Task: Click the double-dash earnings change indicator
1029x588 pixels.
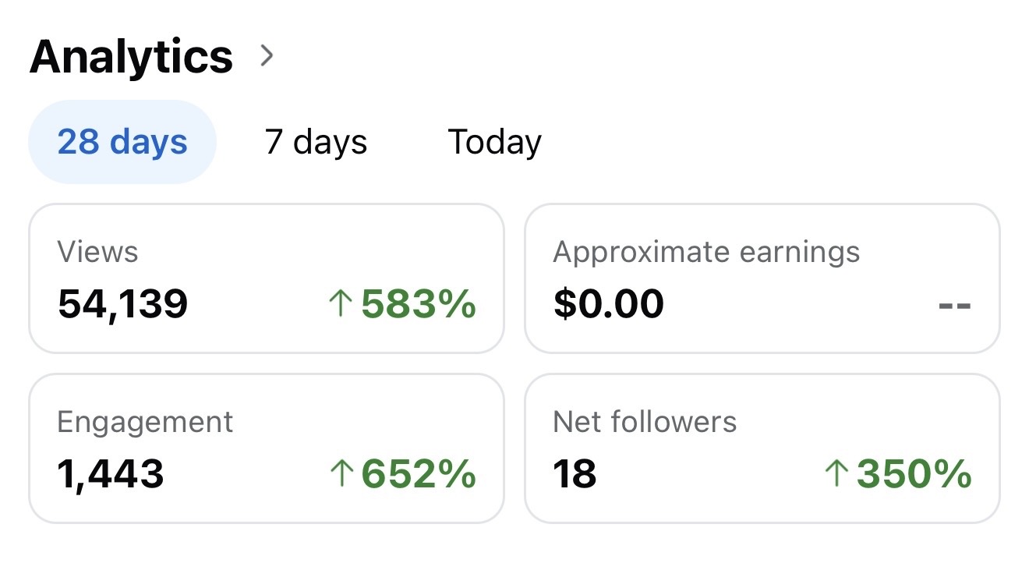Action: (x=954, y=305)
